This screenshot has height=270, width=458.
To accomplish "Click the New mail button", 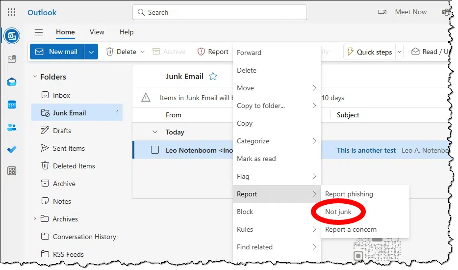I will tap(57, 52).
